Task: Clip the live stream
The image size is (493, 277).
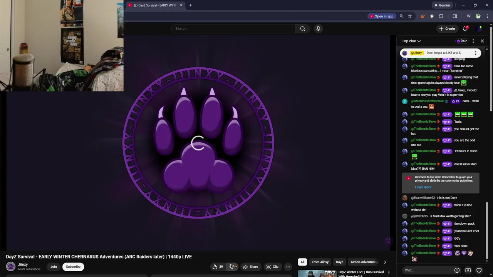Action: pos(272,267)
